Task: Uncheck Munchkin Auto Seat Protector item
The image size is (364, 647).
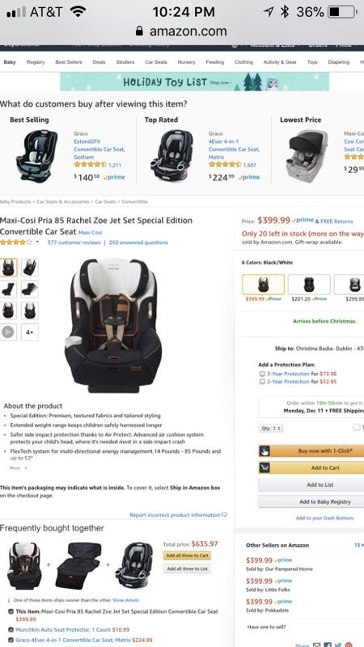Action: 11,630
